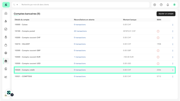Select 10100 - Compte postal account name

point(25,31)
